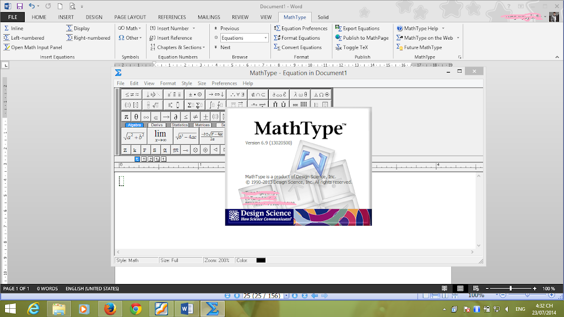564x317 pixels.
Task: Insert the limit expression template
Action: (160, 136)
